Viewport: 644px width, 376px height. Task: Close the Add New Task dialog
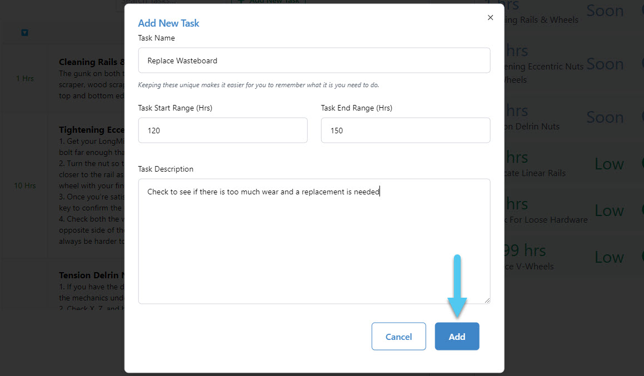click(490, 18)
